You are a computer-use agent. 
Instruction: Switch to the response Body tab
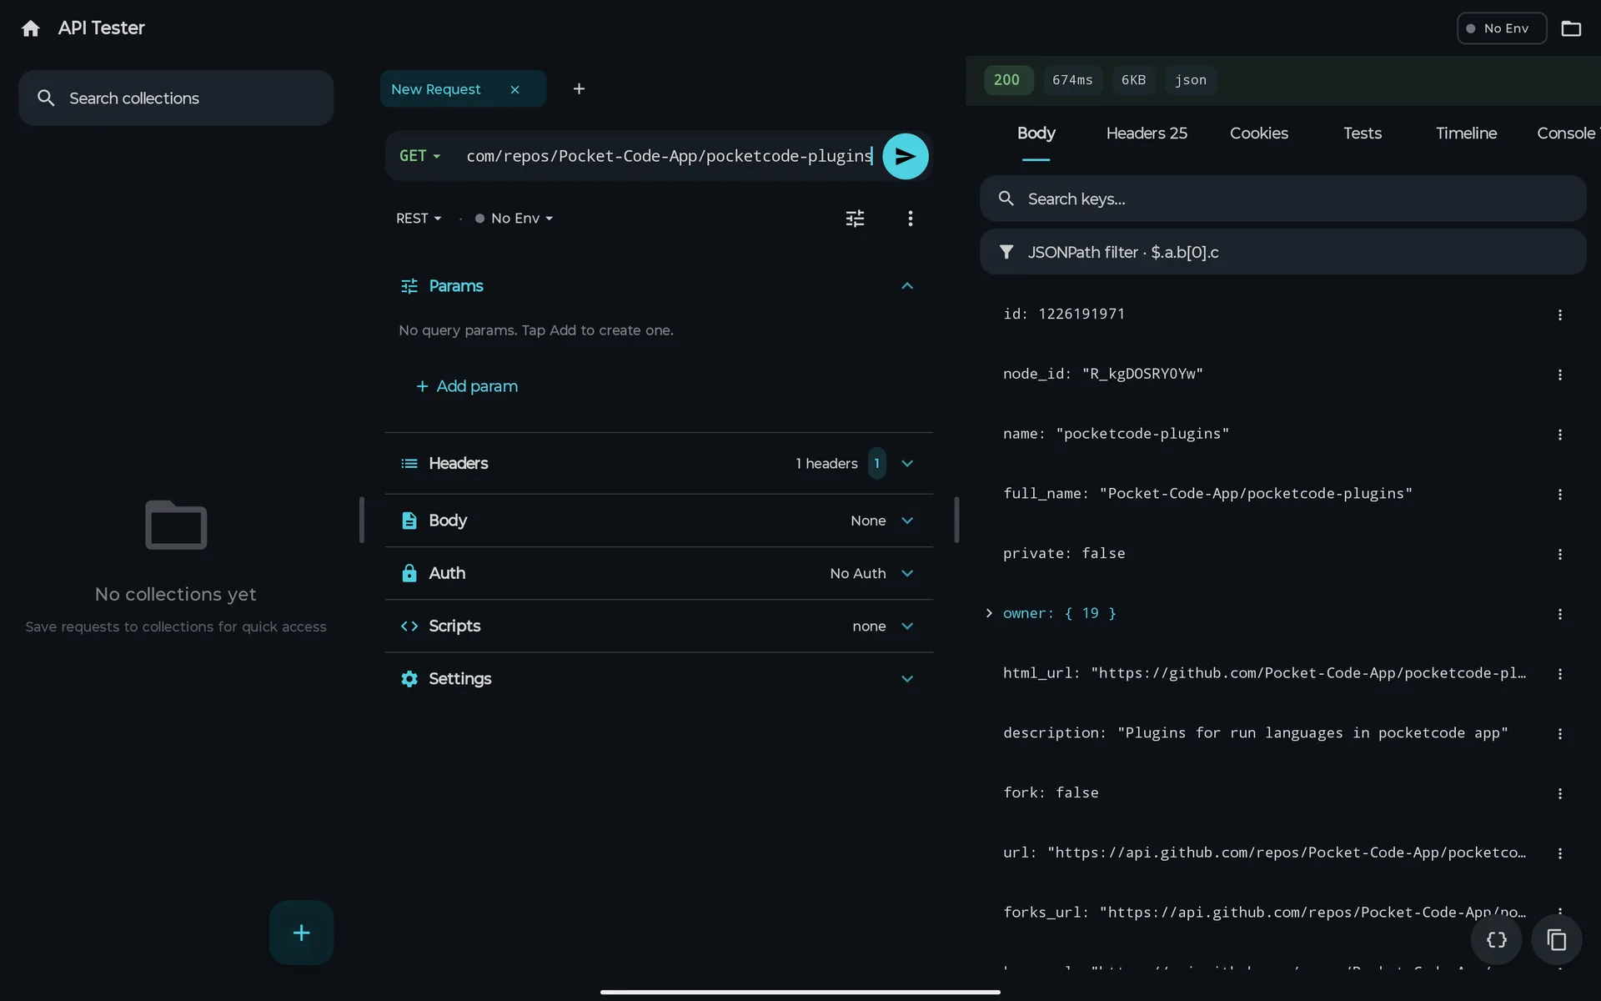1036,133
